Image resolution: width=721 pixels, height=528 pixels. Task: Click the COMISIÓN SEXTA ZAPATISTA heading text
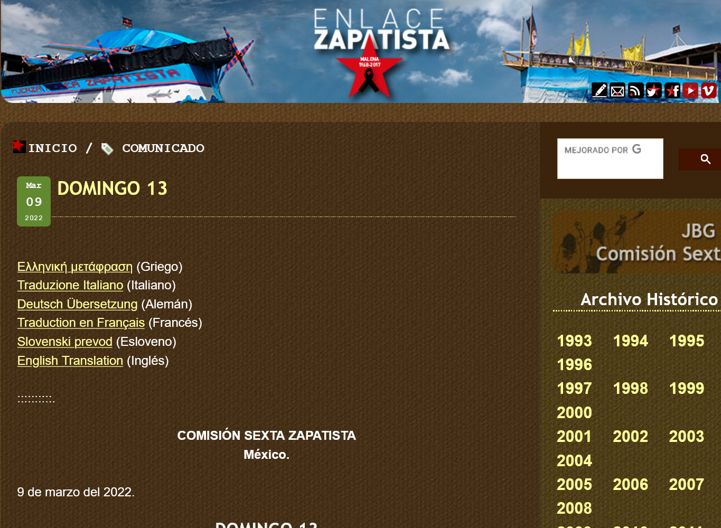pos(267,436)
